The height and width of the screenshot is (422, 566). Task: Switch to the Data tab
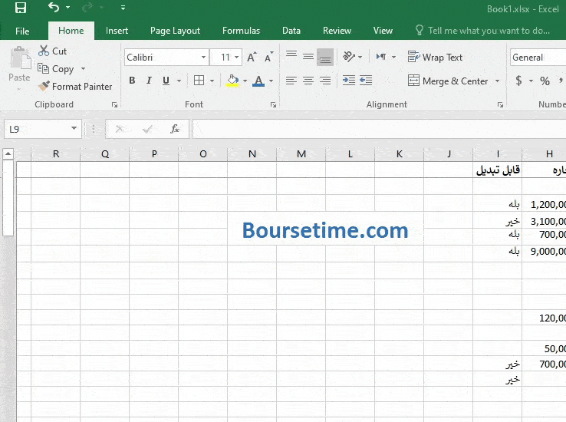291,31
